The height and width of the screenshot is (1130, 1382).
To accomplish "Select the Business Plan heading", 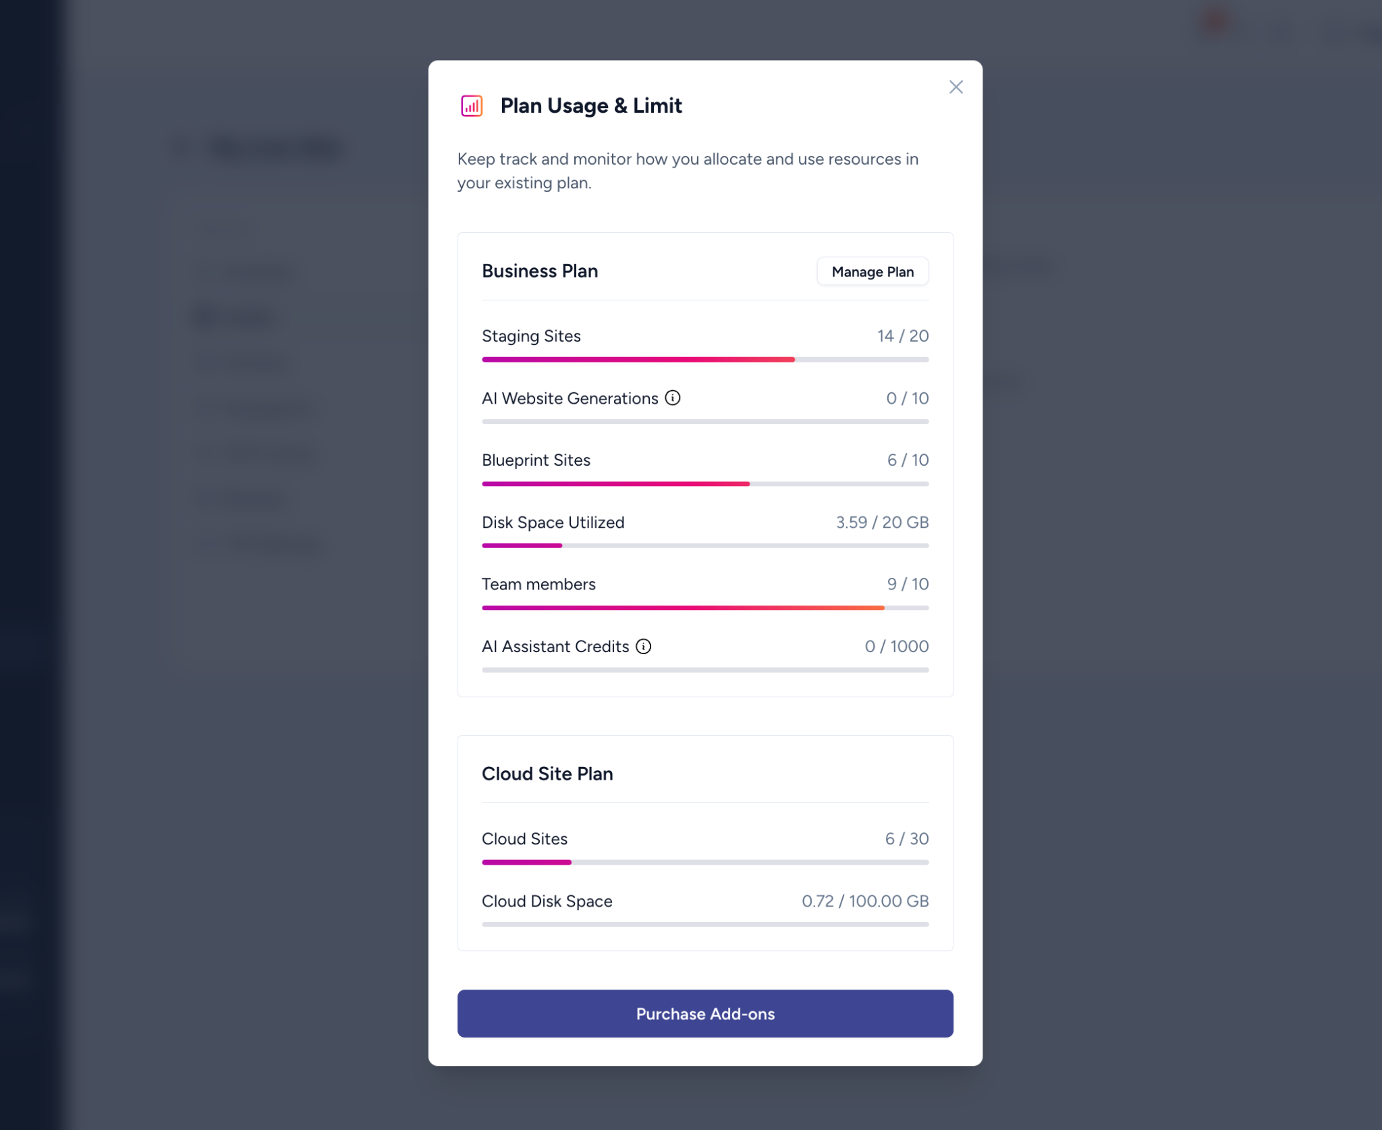I will [x=540, y=271].
